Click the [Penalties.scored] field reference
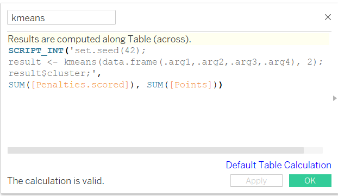338x196 pixels. point(80,85)
